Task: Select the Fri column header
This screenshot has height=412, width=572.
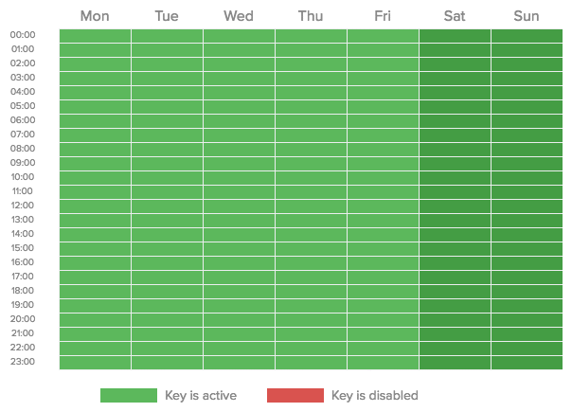Action: click(383, 16)
